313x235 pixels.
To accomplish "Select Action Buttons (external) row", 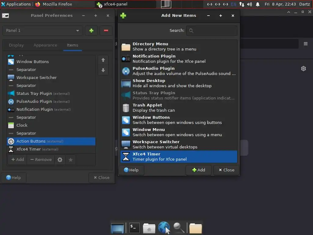I will coord(51,141).
